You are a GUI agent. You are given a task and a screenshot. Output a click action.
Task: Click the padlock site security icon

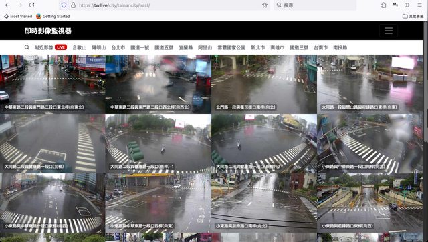pyautogui.click(x=73, y=5)
